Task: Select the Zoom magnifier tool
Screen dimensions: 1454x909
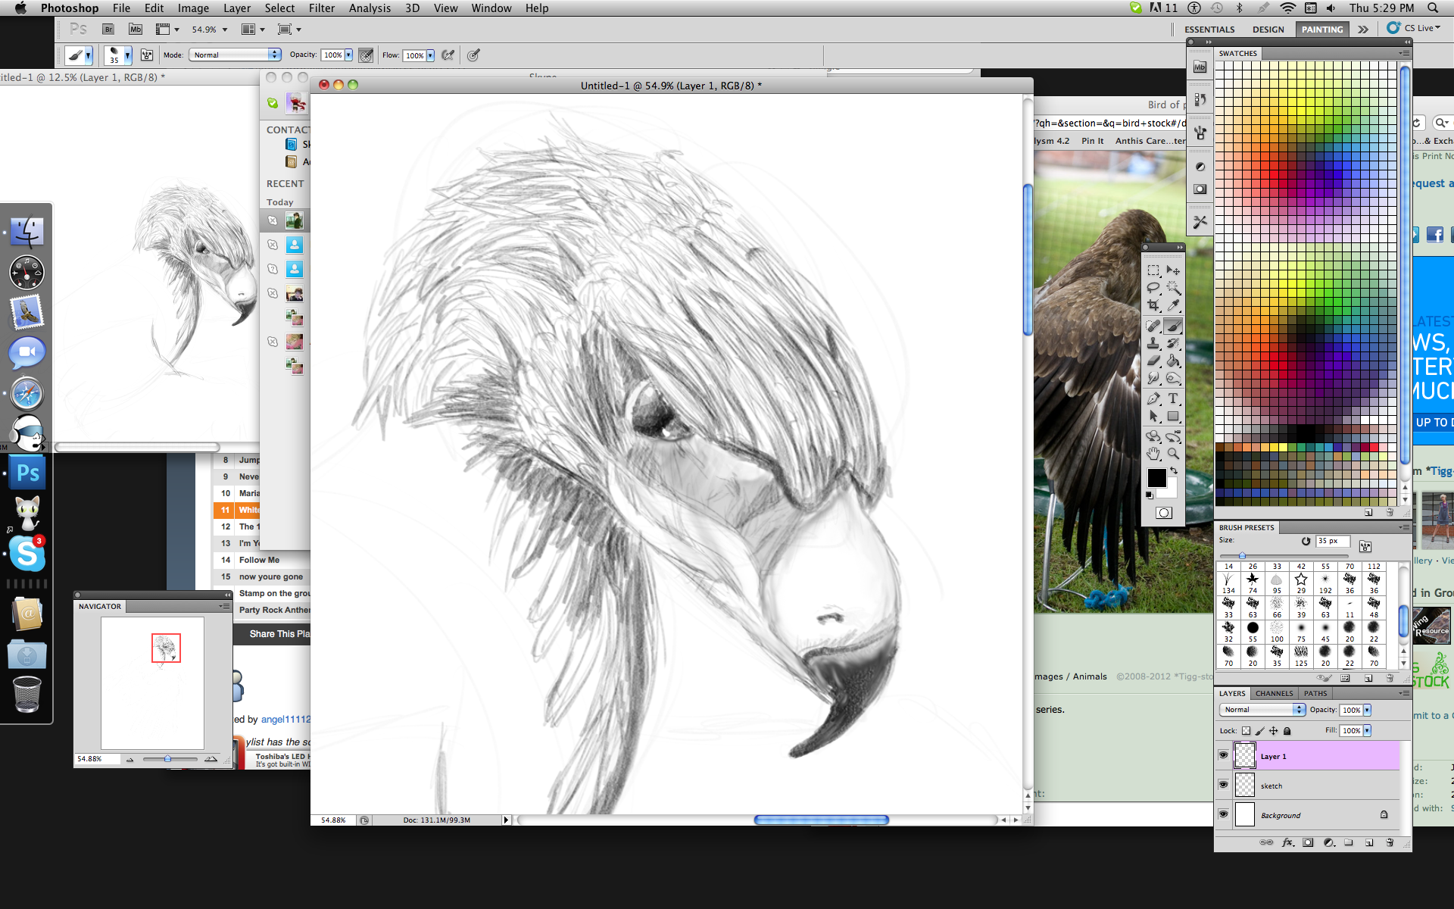Action: pos(1173,454)
